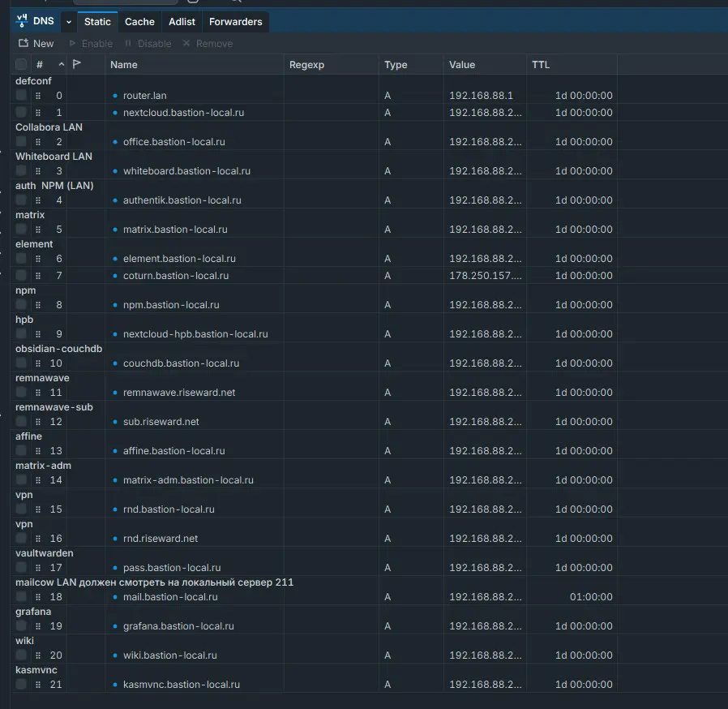This screenshot has height=709, width=728.
Task: Check the checkbox for authentik.bastion-local.ru row
Action: coord(21,200)
